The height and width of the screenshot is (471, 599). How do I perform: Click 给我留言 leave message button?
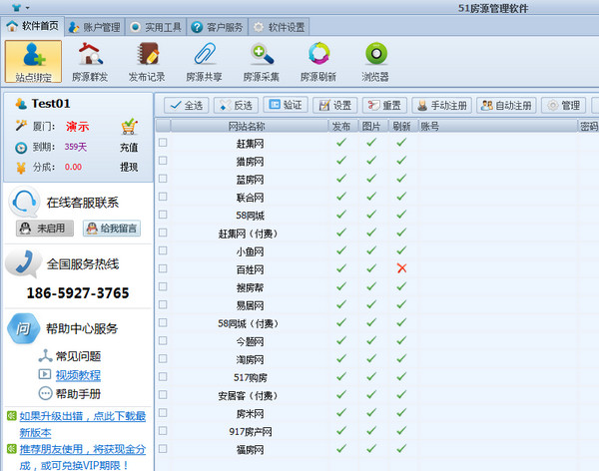[112, 229]
